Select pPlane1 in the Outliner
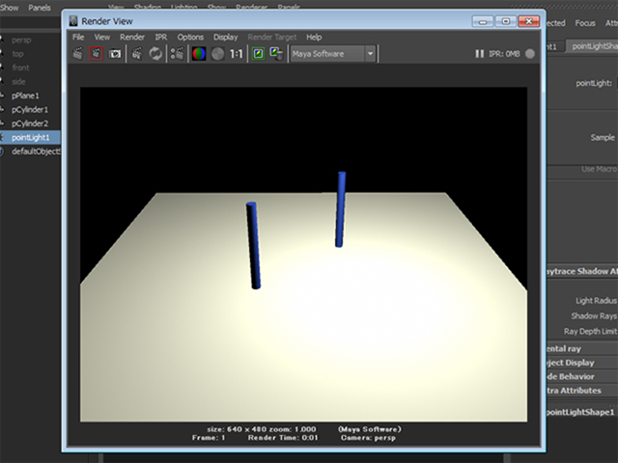 point(25,95)
